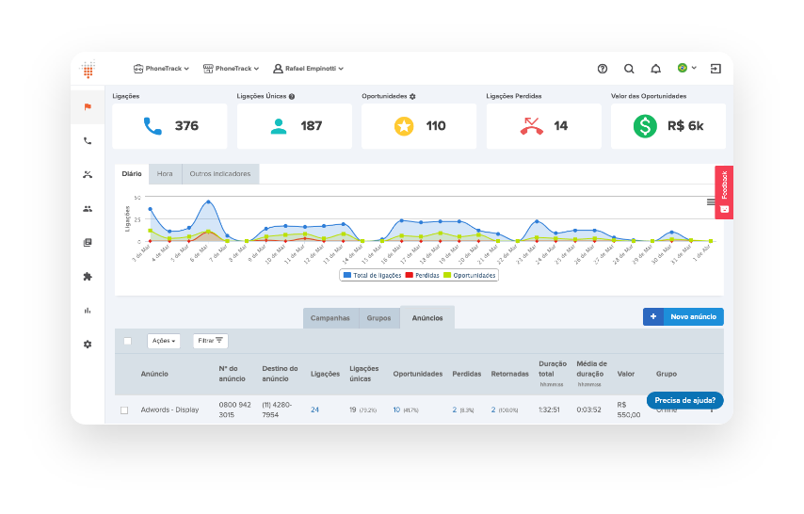Screen dimensions: 804x514
Task: Open the missed calls sidebar icon
Action: pyautogui.click(x=88, y=174)
